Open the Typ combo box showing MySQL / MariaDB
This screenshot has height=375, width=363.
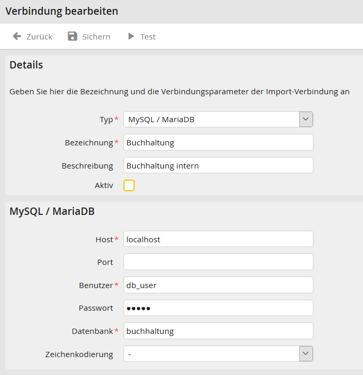211,120
